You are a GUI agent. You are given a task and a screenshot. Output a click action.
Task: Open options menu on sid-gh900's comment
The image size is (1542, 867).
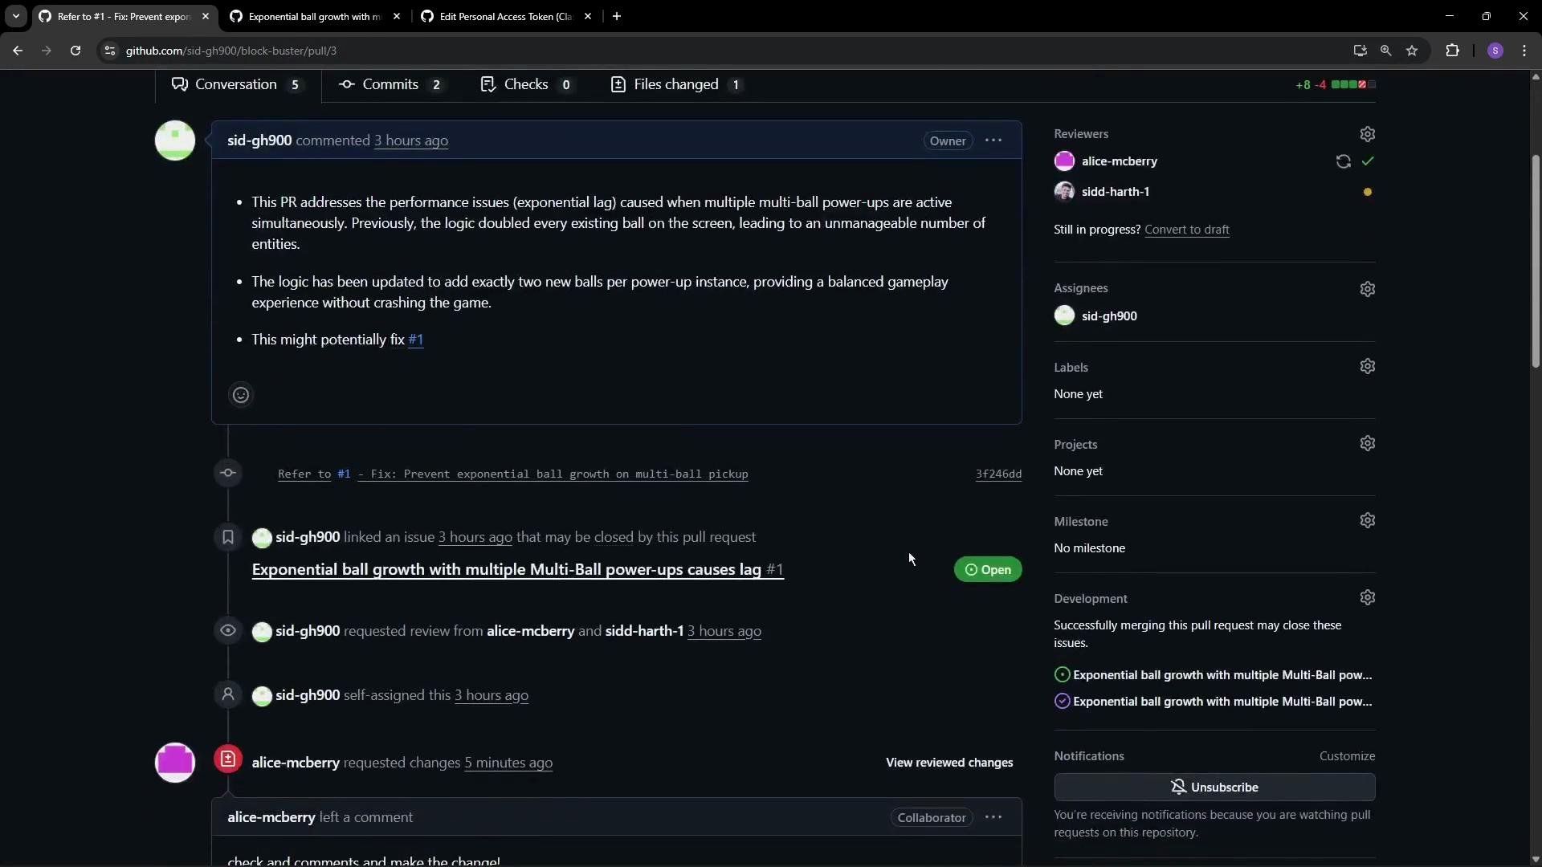993,140
